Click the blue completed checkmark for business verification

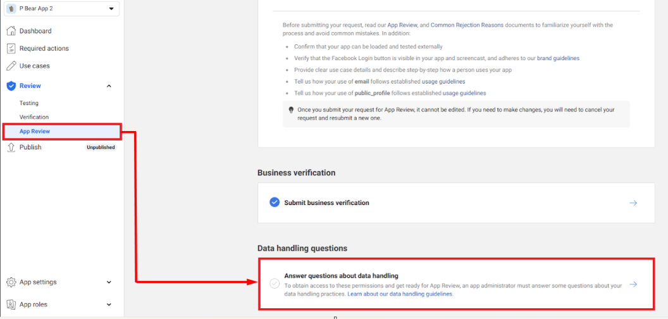[275, 203]
